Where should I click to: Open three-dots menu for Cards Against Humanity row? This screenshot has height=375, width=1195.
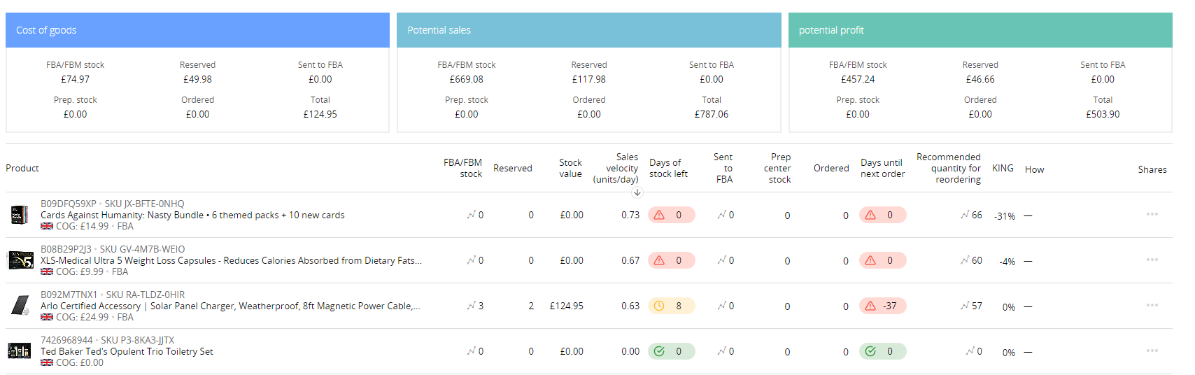coord(1152,214)
